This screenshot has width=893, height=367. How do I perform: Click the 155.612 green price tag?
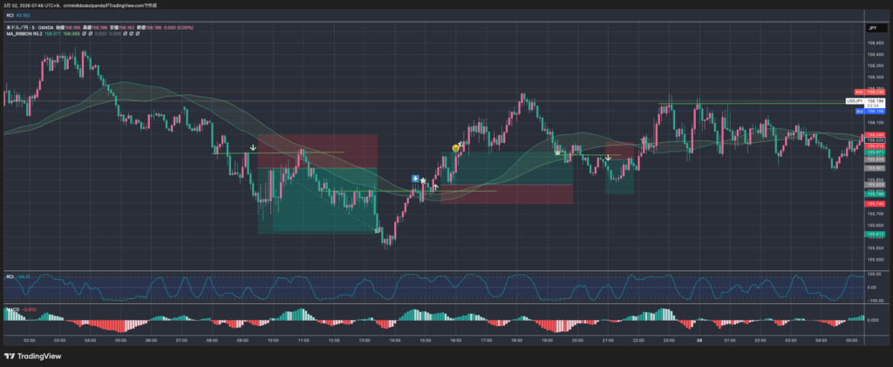875,234
